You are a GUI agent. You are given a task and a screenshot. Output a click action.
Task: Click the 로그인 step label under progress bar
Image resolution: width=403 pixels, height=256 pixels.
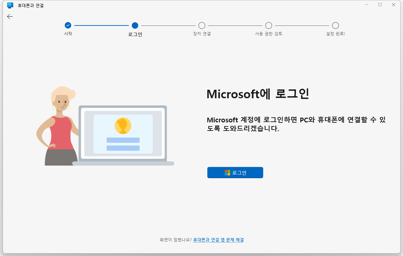pos(135,34)
